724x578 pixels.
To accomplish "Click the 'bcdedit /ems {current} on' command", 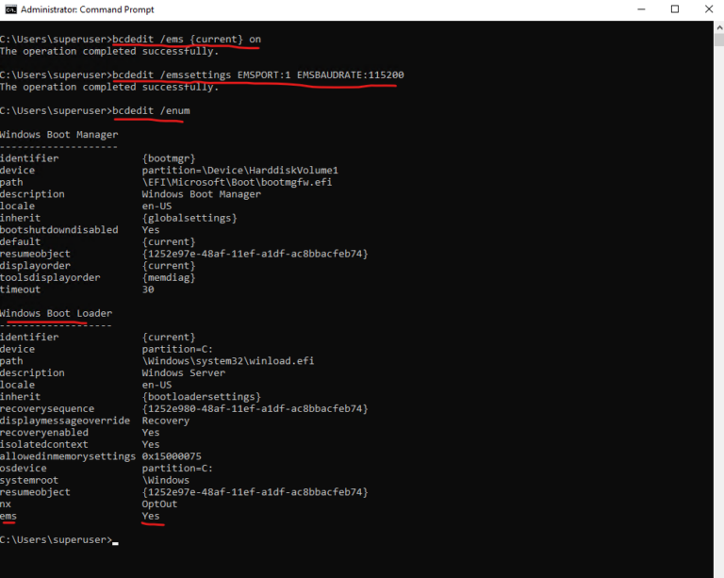I will [186, 40].
